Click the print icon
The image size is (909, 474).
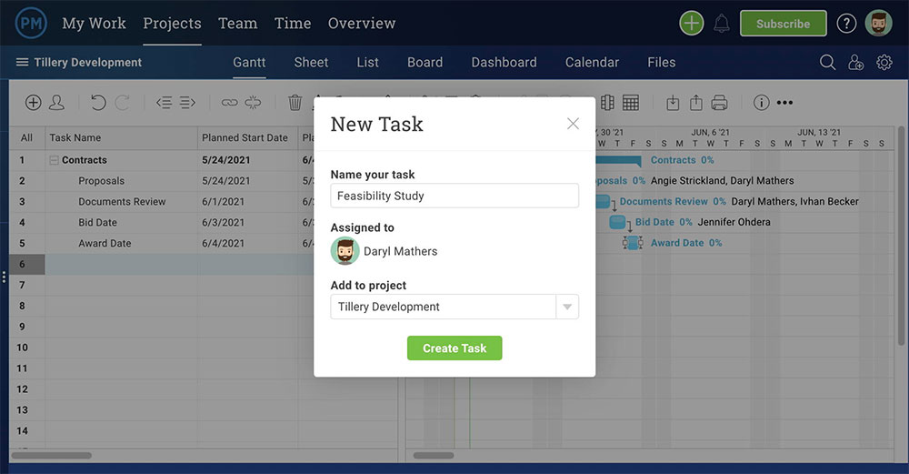point(719,103)
